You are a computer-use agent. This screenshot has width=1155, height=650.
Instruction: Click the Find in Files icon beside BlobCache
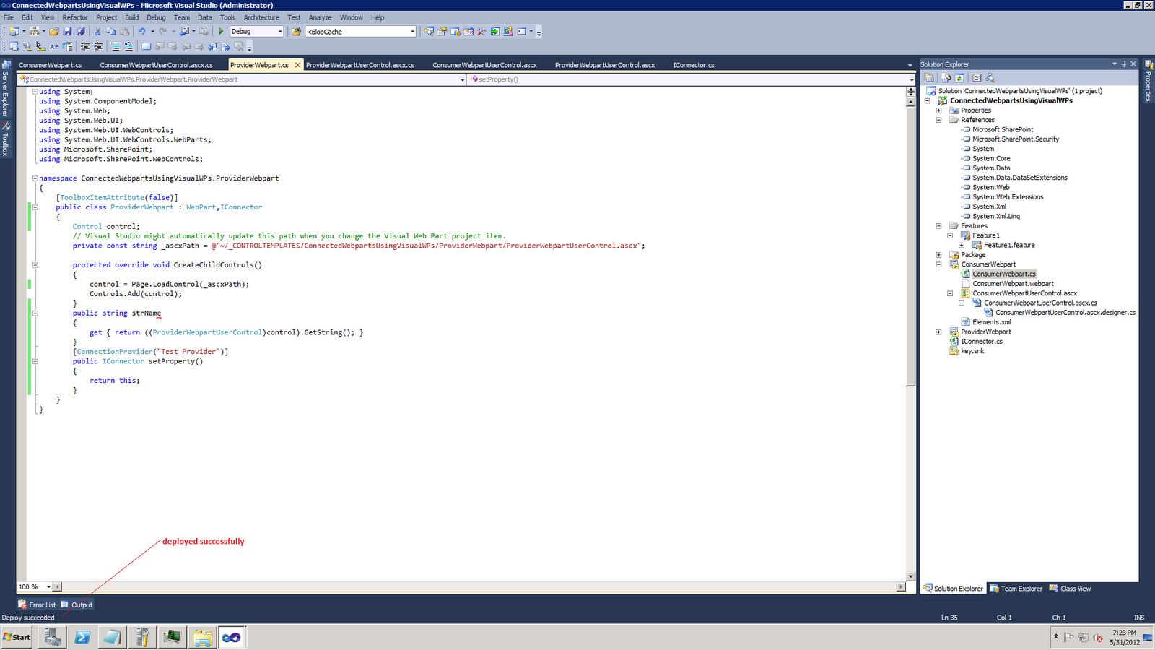296,32
